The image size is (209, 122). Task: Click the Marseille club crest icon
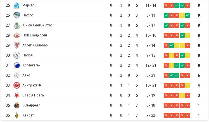[16, 5]
